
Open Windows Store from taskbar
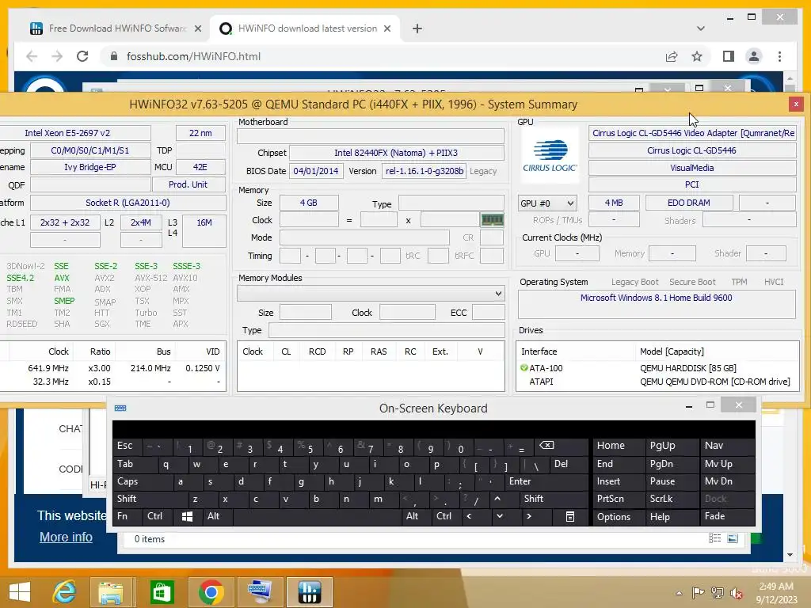(x=162, y=592)
